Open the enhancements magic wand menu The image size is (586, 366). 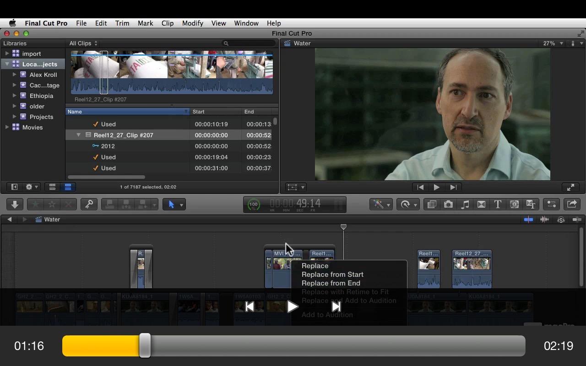coord(381,205)
